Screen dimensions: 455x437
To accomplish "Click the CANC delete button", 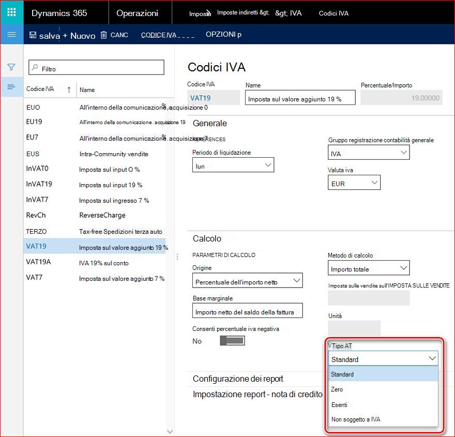I will coord(114,35).
